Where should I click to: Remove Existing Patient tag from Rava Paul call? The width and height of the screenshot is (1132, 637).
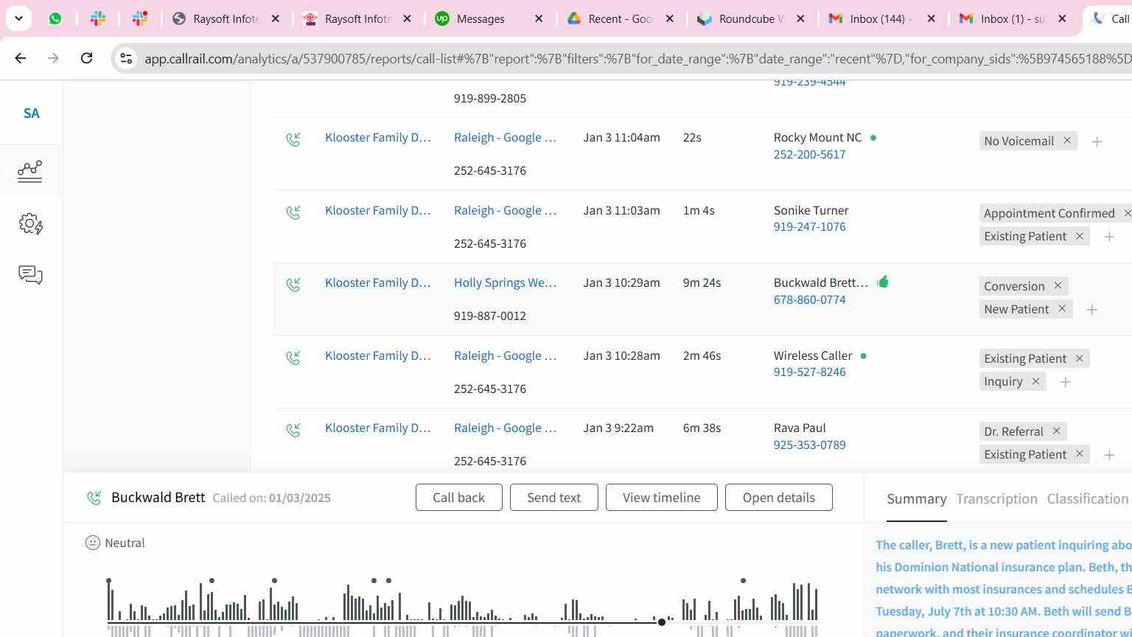[1079, 454]
